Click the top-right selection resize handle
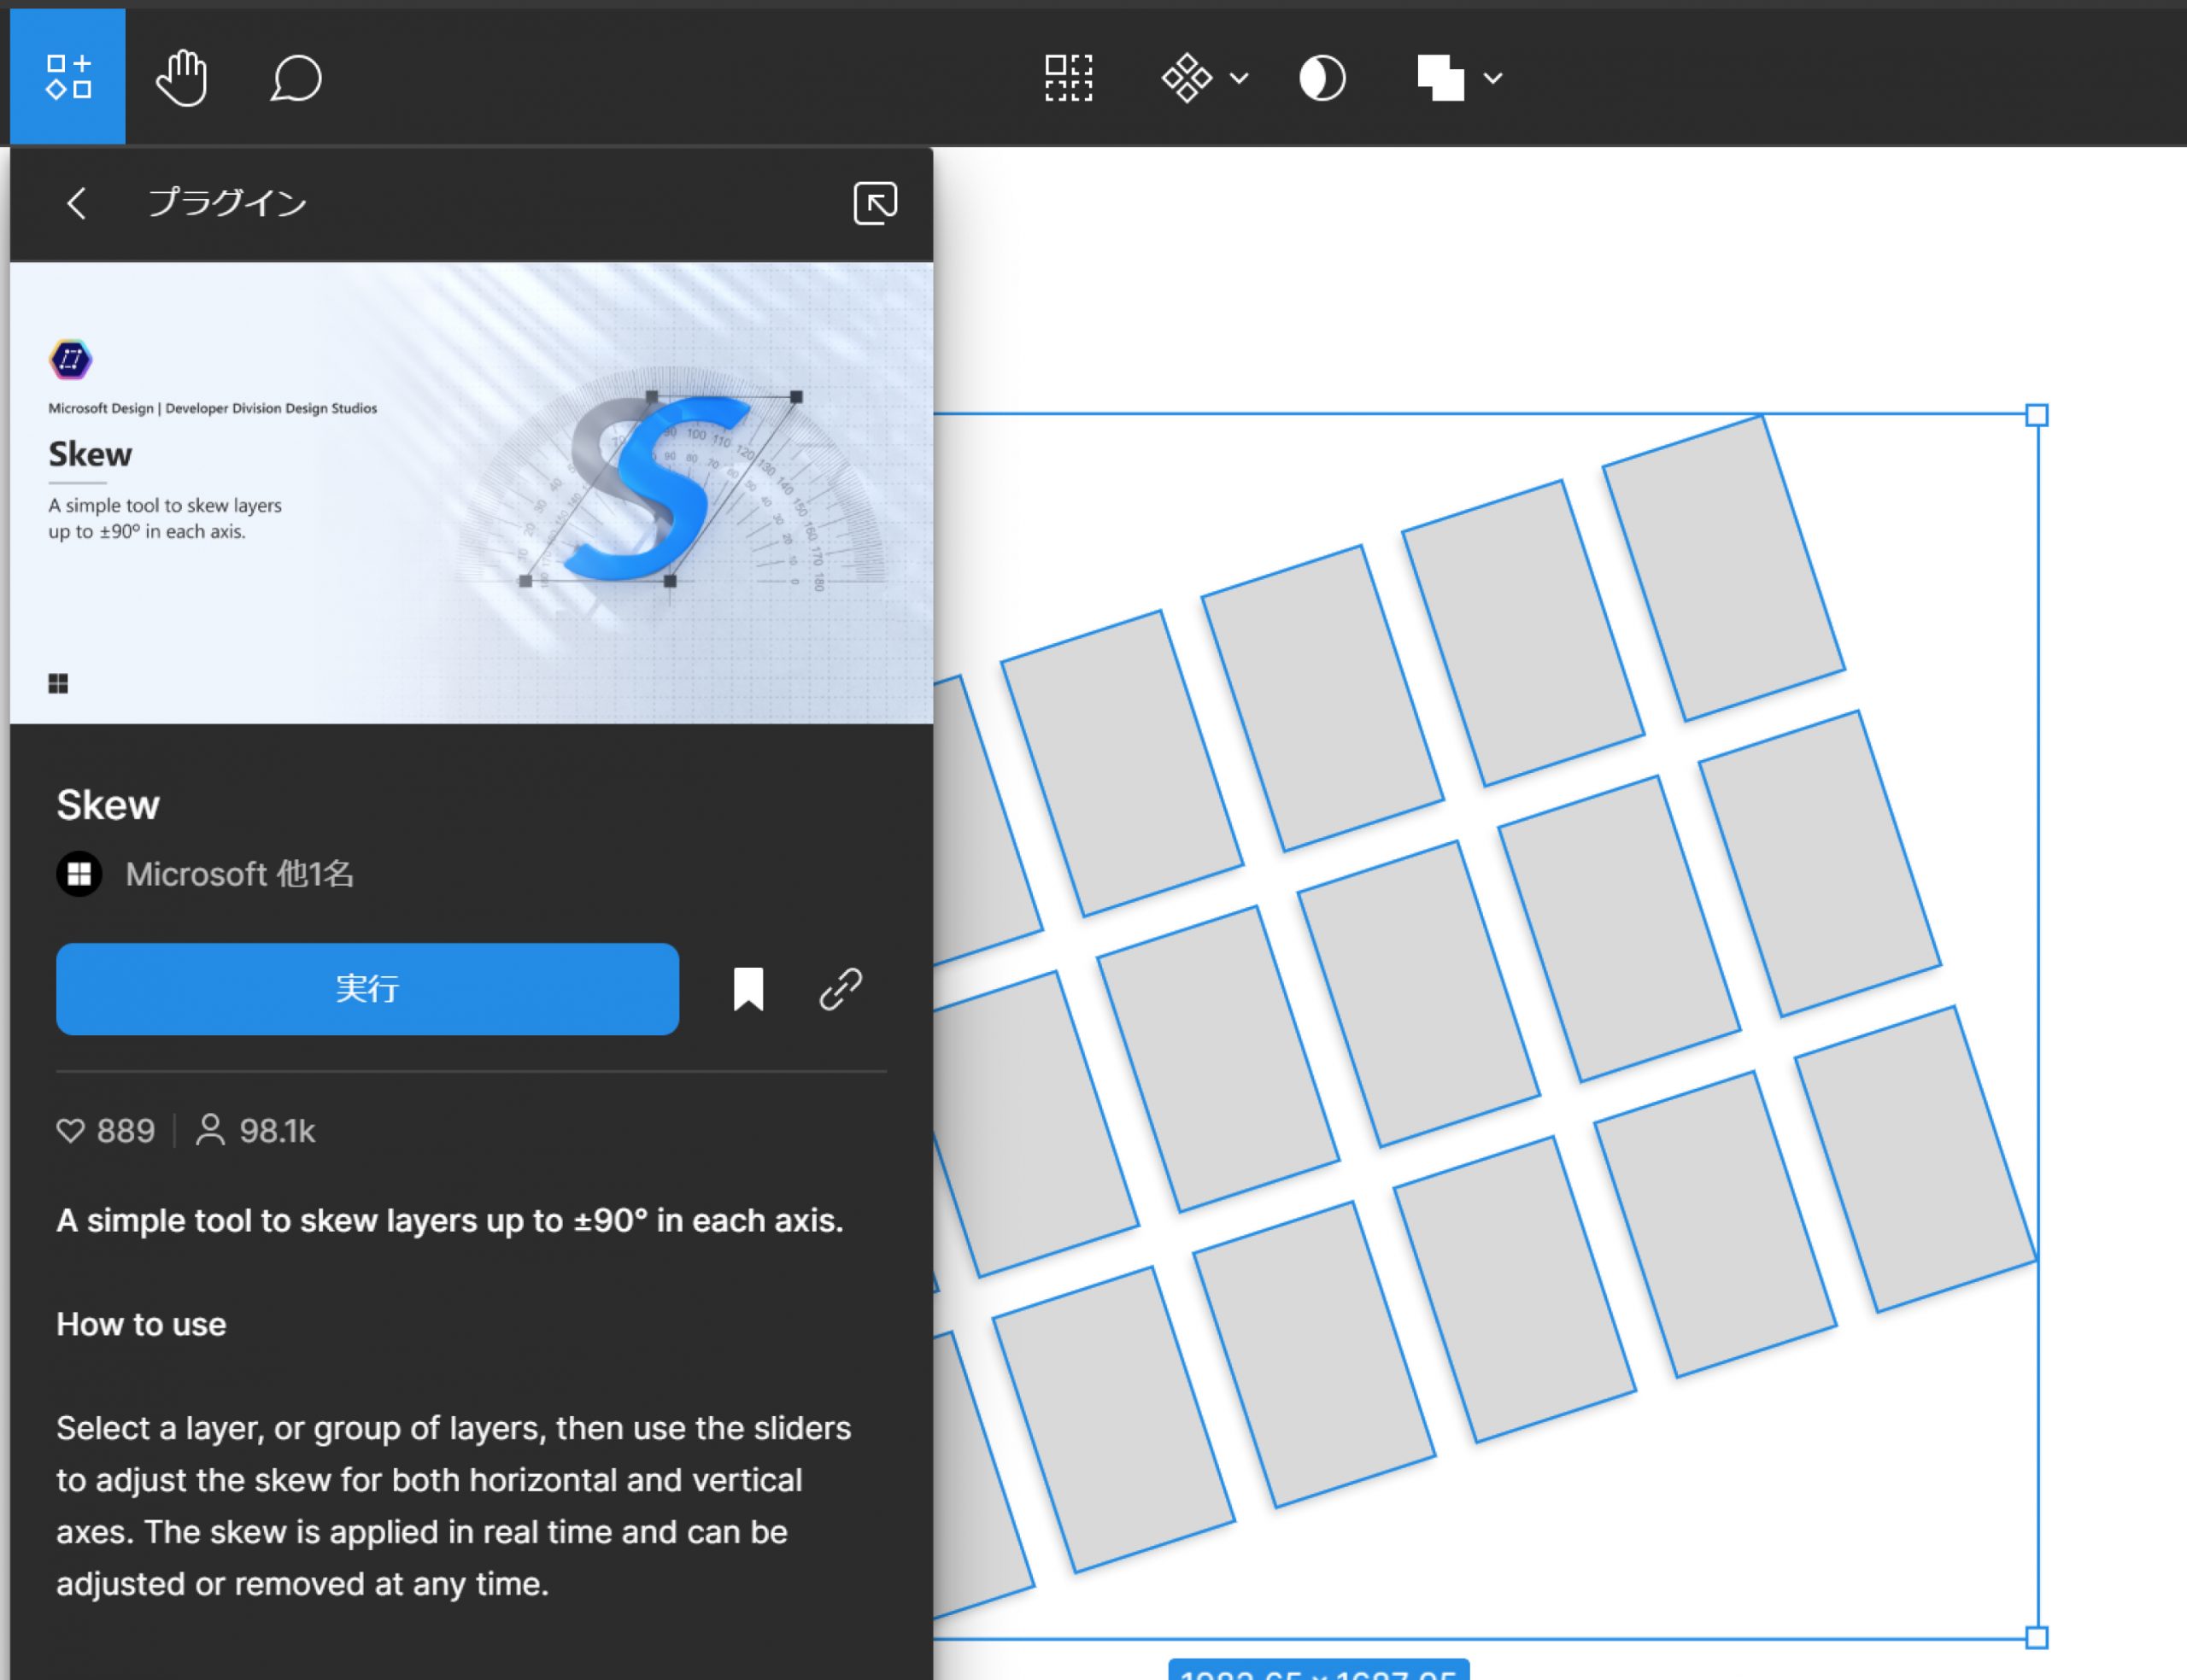 coord(2036,415)
